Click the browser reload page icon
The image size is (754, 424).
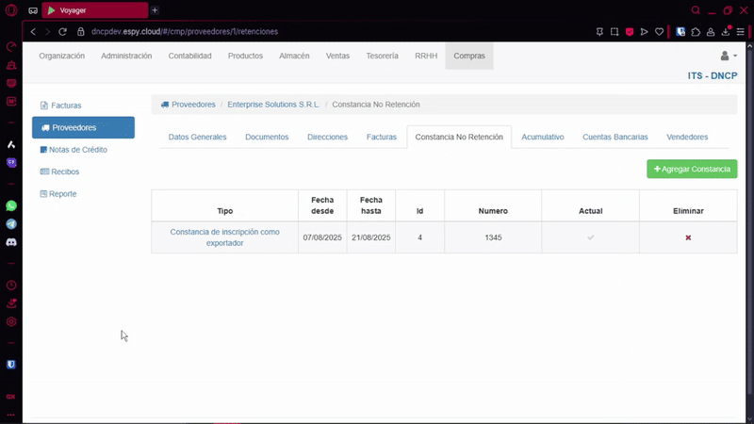point(64,31)
